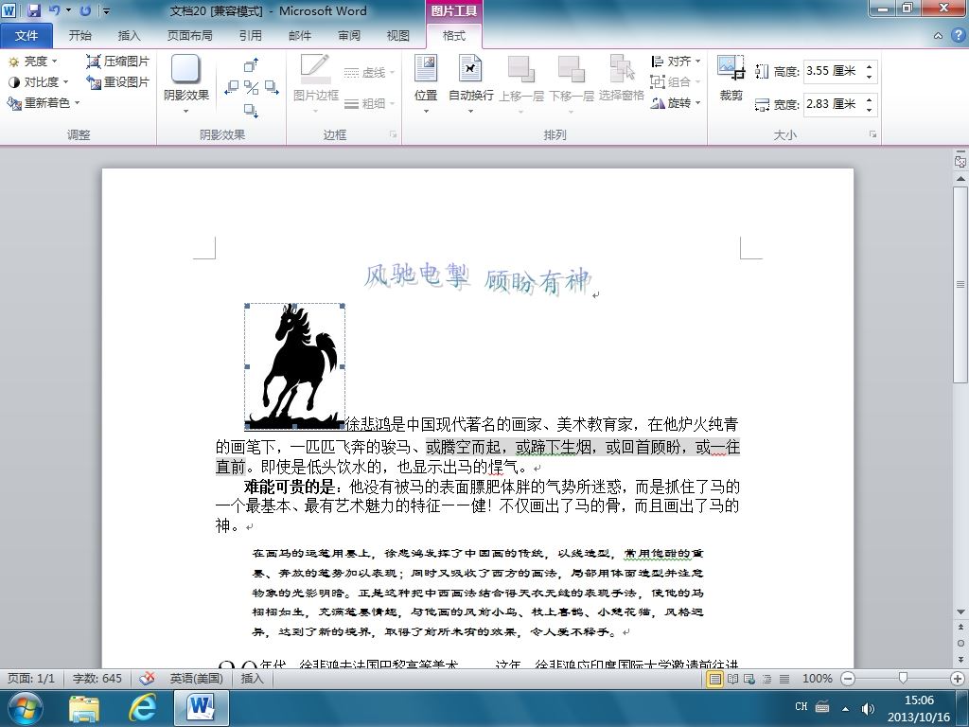Image resolution: width=969 pixels, height=727 pixels.
Task: Click the Crop (裁剪) tool
Action: click(x=731, y=78)
